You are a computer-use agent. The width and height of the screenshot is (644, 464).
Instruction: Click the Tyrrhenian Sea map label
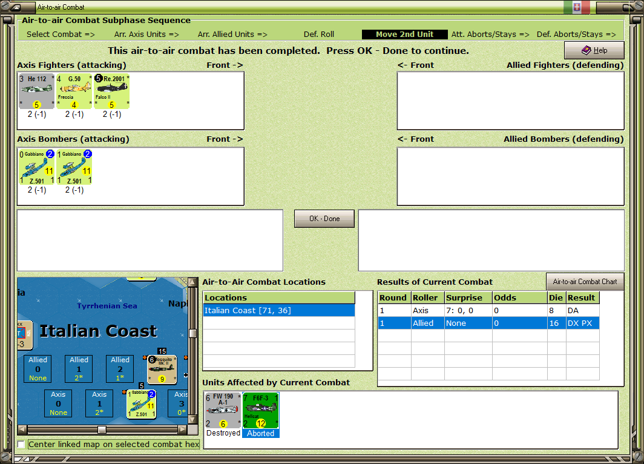(107, 306)
